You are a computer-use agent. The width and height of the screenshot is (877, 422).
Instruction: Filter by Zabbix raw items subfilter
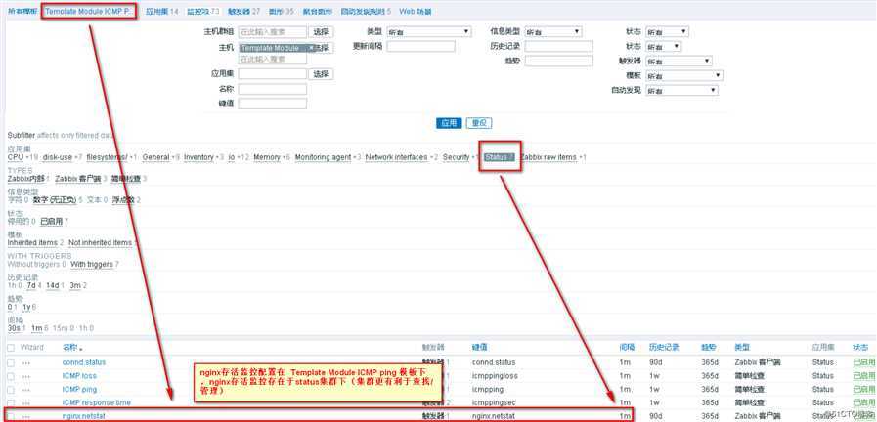click(x=548, y=157)
